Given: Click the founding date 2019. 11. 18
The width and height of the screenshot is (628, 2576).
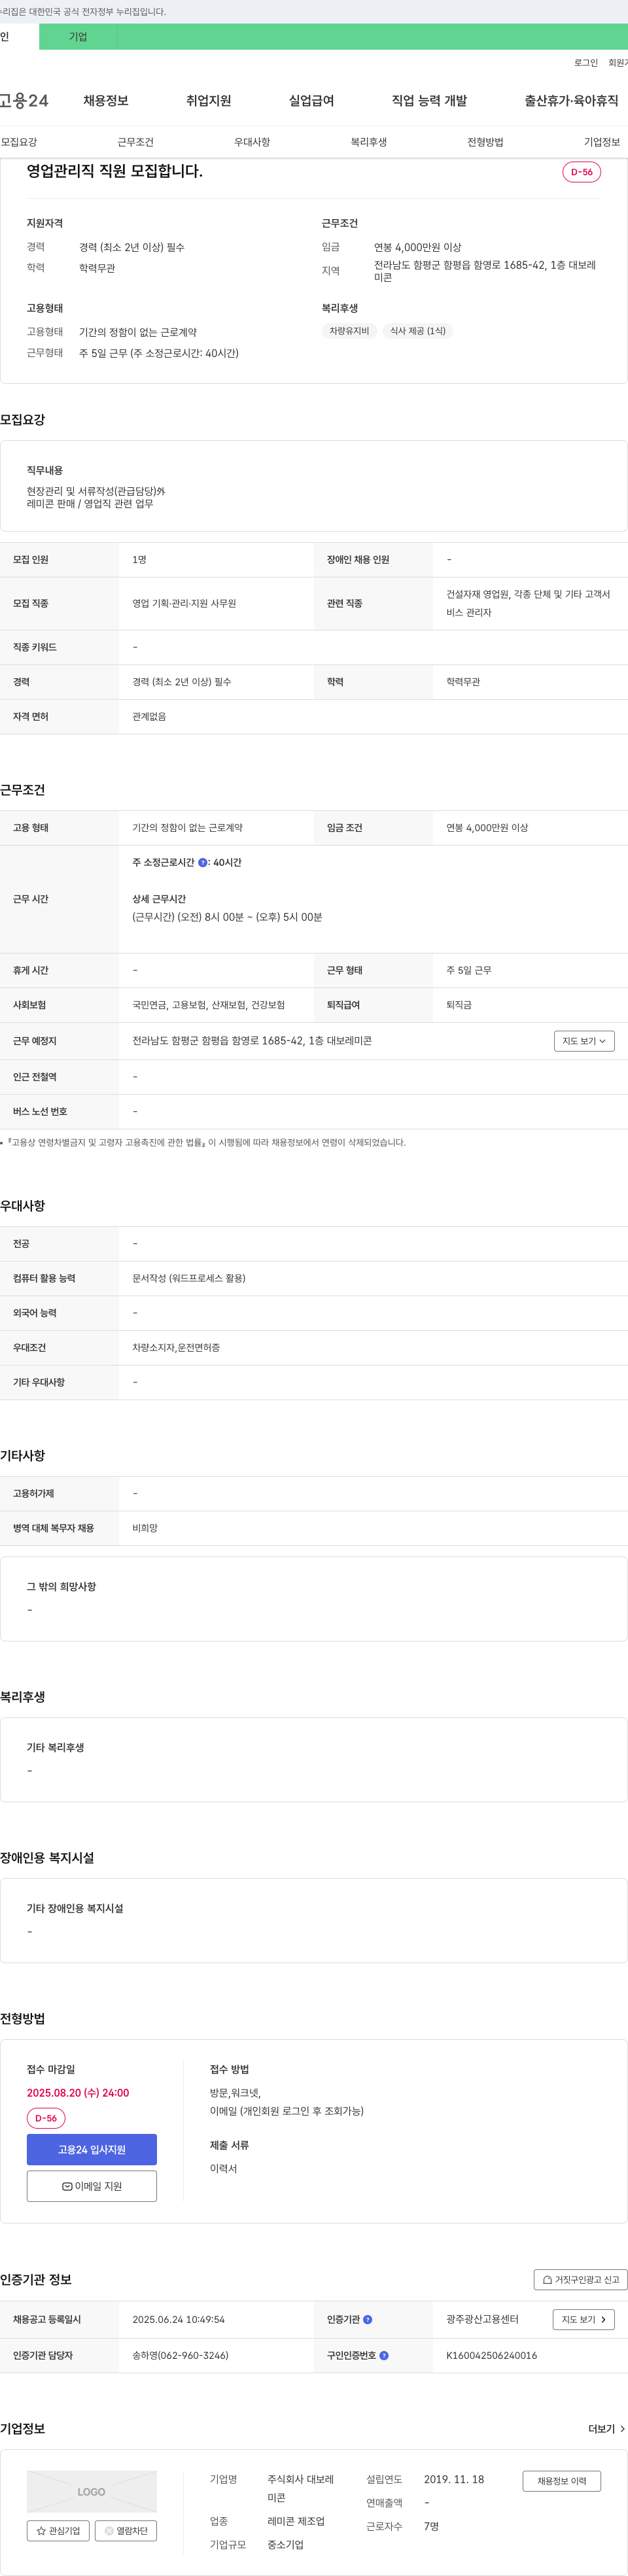Looking at the screenshot, I should coord(454,2479).
